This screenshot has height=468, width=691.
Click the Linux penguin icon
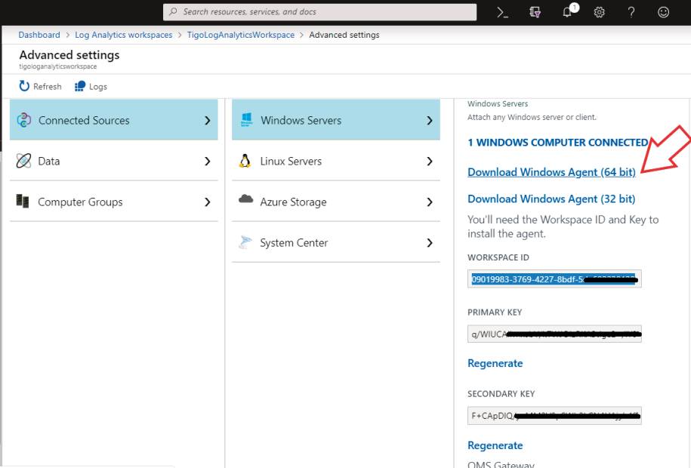245,161
